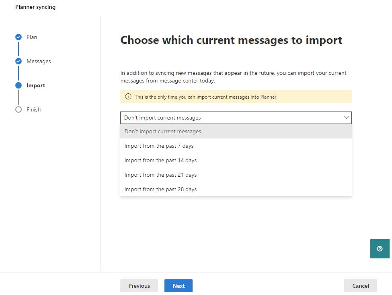The height and width of the screenshot is (295, 392).
Task: Click the Messages step checkmark circle
Action: 18,61
